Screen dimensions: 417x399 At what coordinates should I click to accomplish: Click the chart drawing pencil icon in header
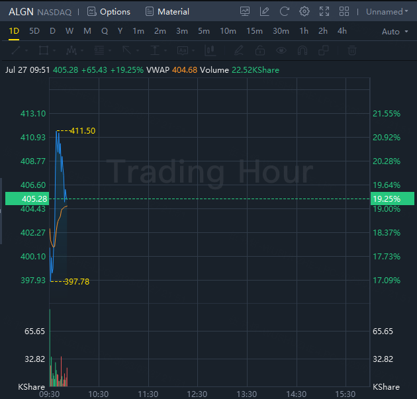coord(264,12)
